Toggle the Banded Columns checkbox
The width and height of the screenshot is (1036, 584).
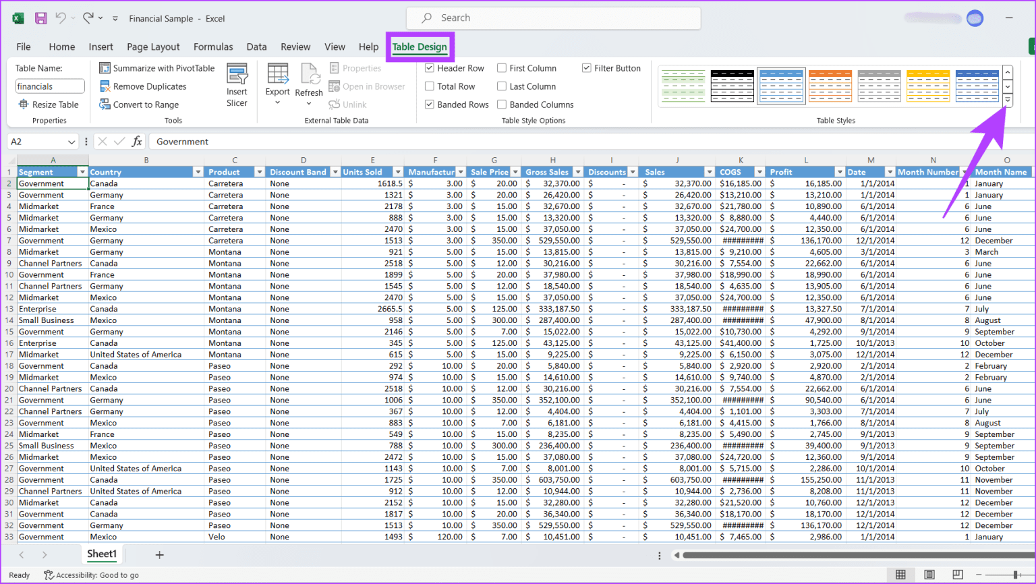point(502,105)
